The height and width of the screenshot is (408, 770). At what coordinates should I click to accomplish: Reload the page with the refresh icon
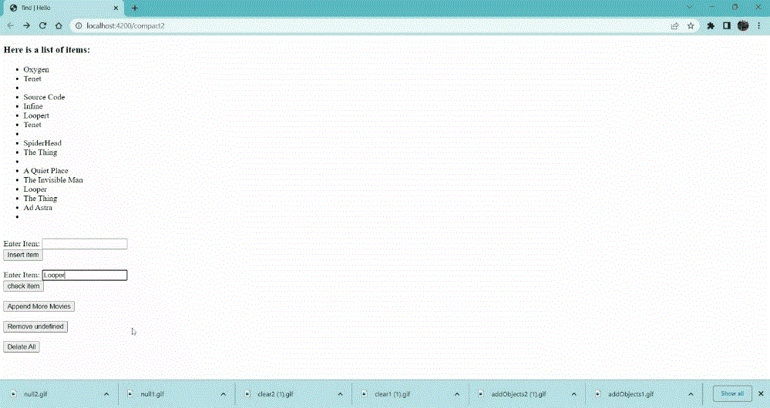click(x=42, y=25)
